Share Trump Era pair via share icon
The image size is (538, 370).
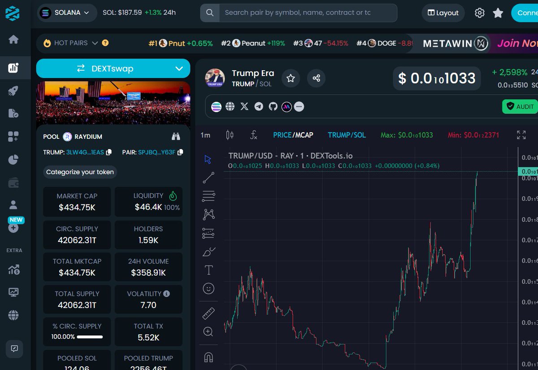point(316,78)
